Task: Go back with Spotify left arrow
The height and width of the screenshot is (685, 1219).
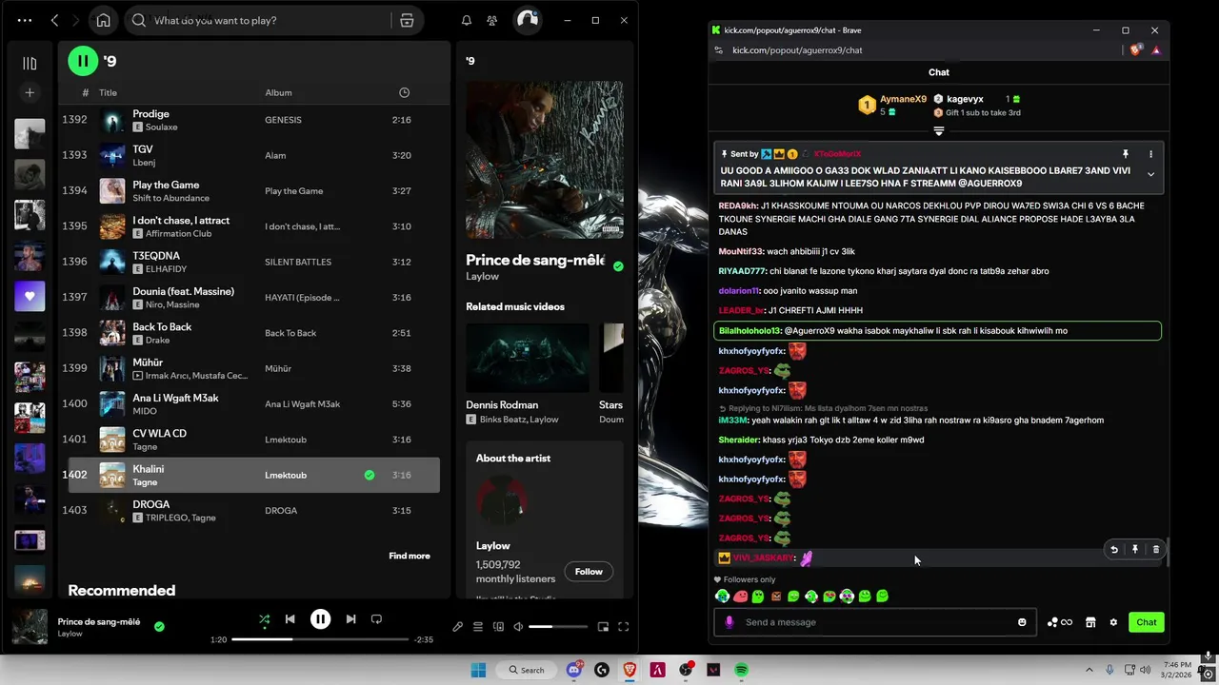Action: (x=54, y=20)
